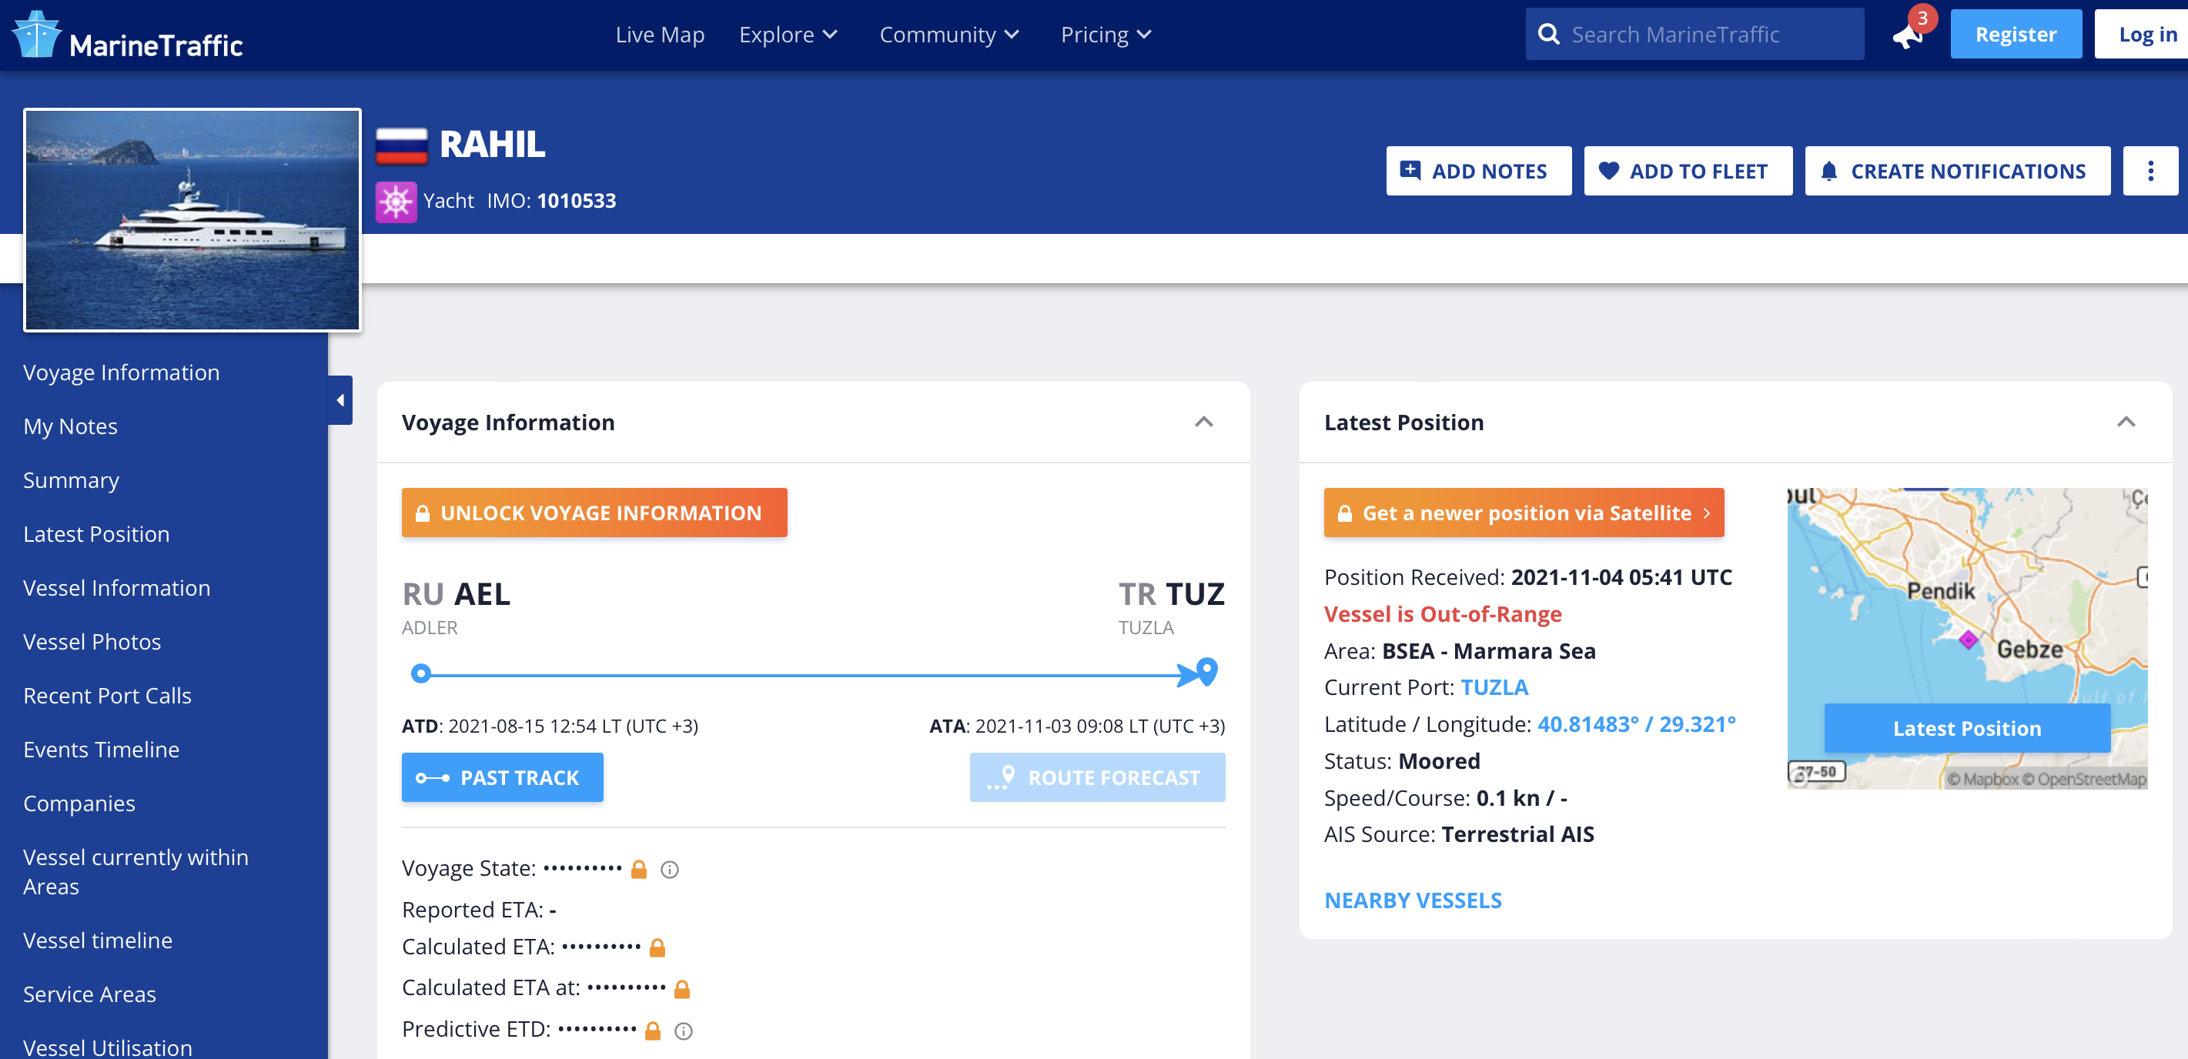The image size is (2188, 1059).
Task: Click the PAST TRACK button
Action: 502,777
